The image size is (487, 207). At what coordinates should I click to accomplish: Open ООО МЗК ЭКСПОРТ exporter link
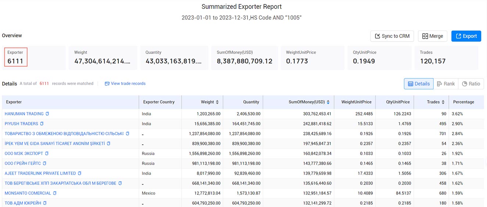24,154
